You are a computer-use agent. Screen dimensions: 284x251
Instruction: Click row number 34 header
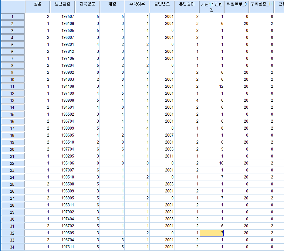pyautogui.click(x=12, y=247)
